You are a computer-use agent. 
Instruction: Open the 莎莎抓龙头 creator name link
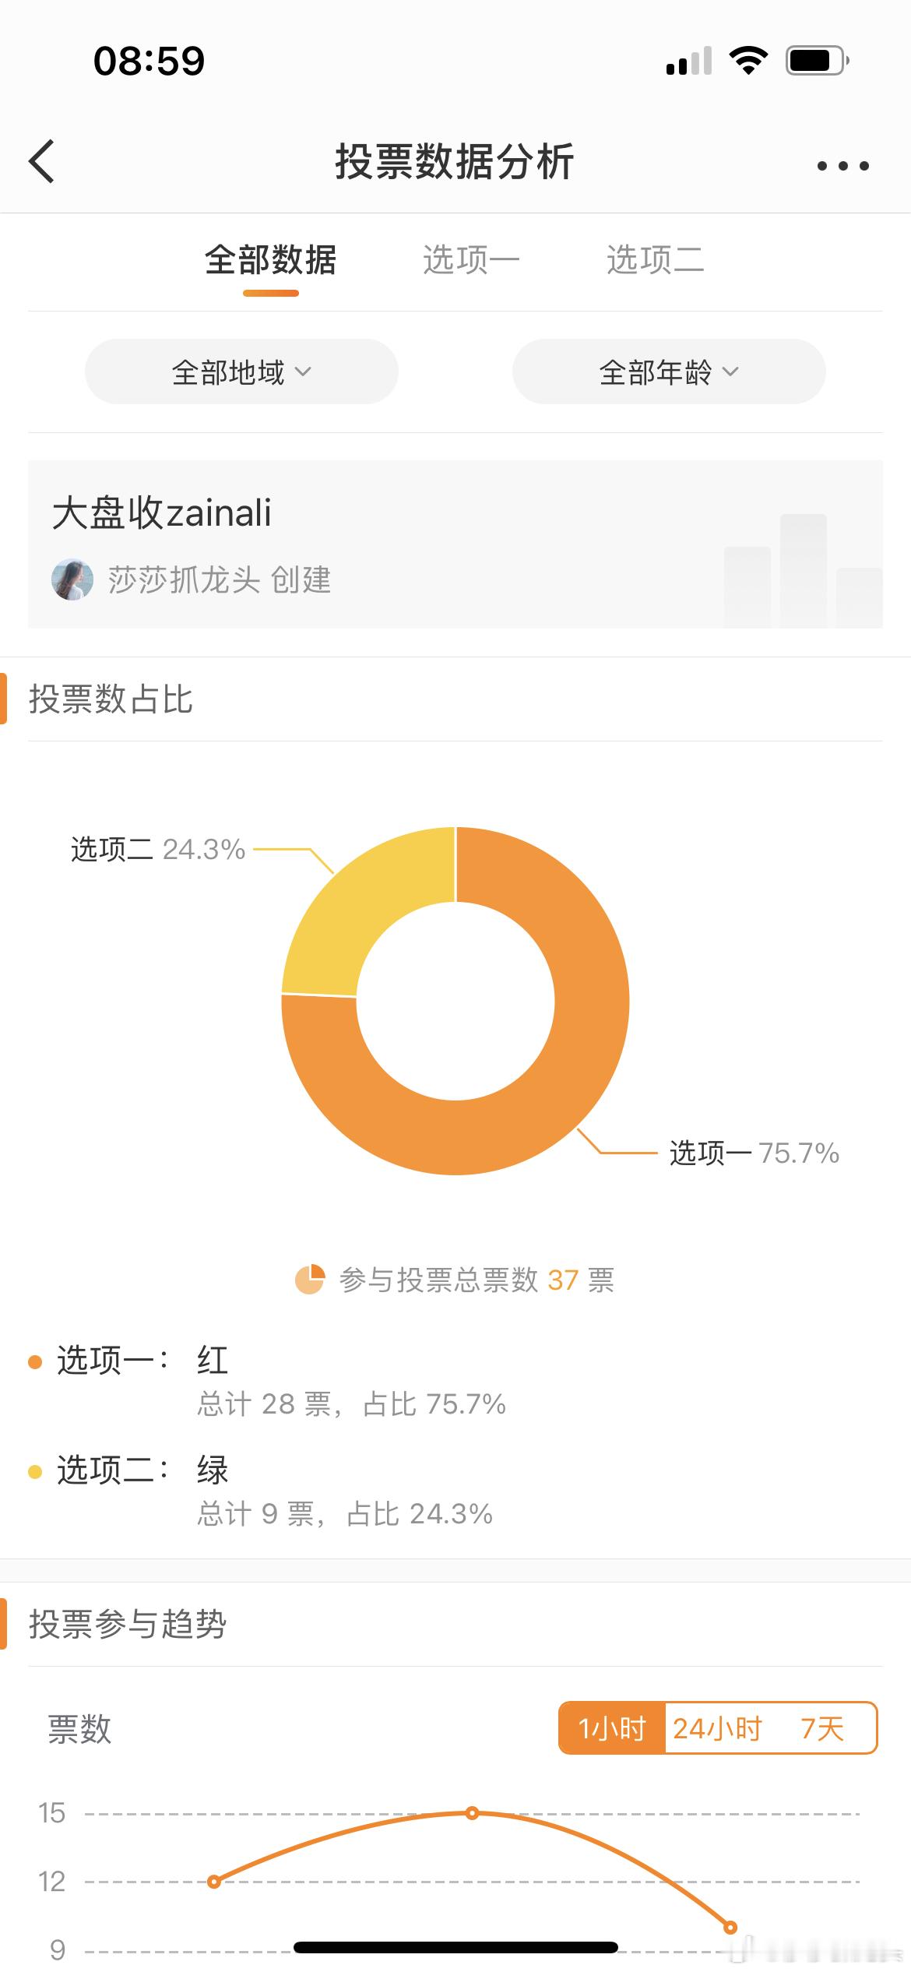[x=184, y=580]
